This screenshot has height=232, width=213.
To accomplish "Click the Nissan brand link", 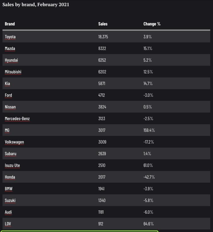I will [10, 107].
